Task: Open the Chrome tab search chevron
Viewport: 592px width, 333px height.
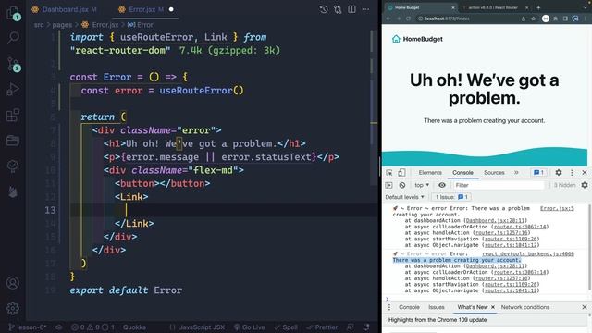Action: (586, 7)
